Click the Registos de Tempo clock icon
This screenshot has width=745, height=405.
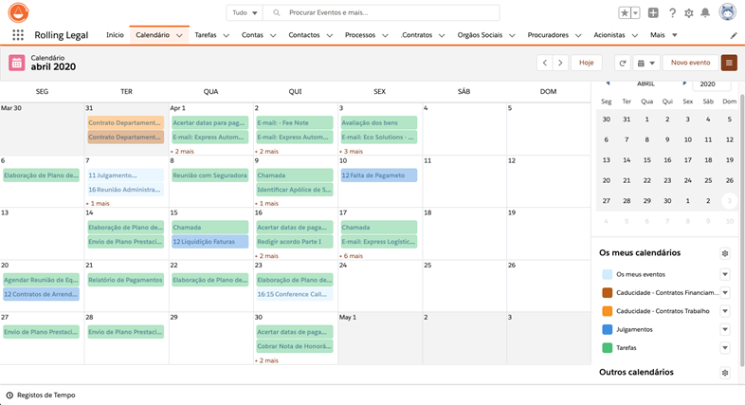pyautogui.click(x=9, y=395)
